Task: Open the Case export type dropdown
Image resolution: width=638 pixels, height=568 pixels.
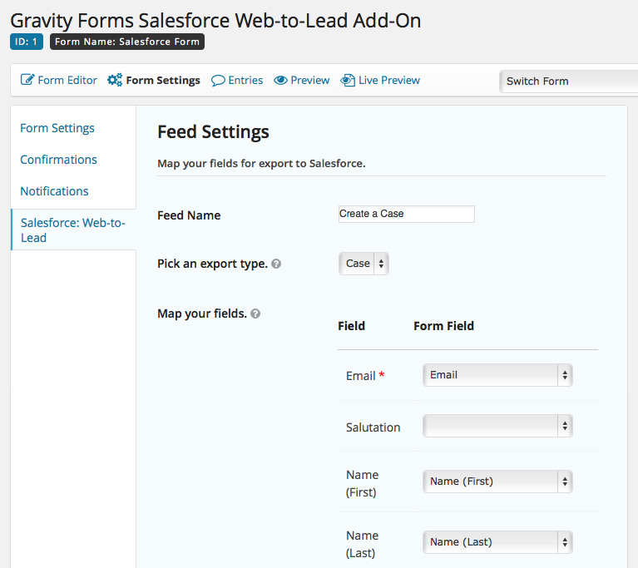Action: click(x=364, y=264)
